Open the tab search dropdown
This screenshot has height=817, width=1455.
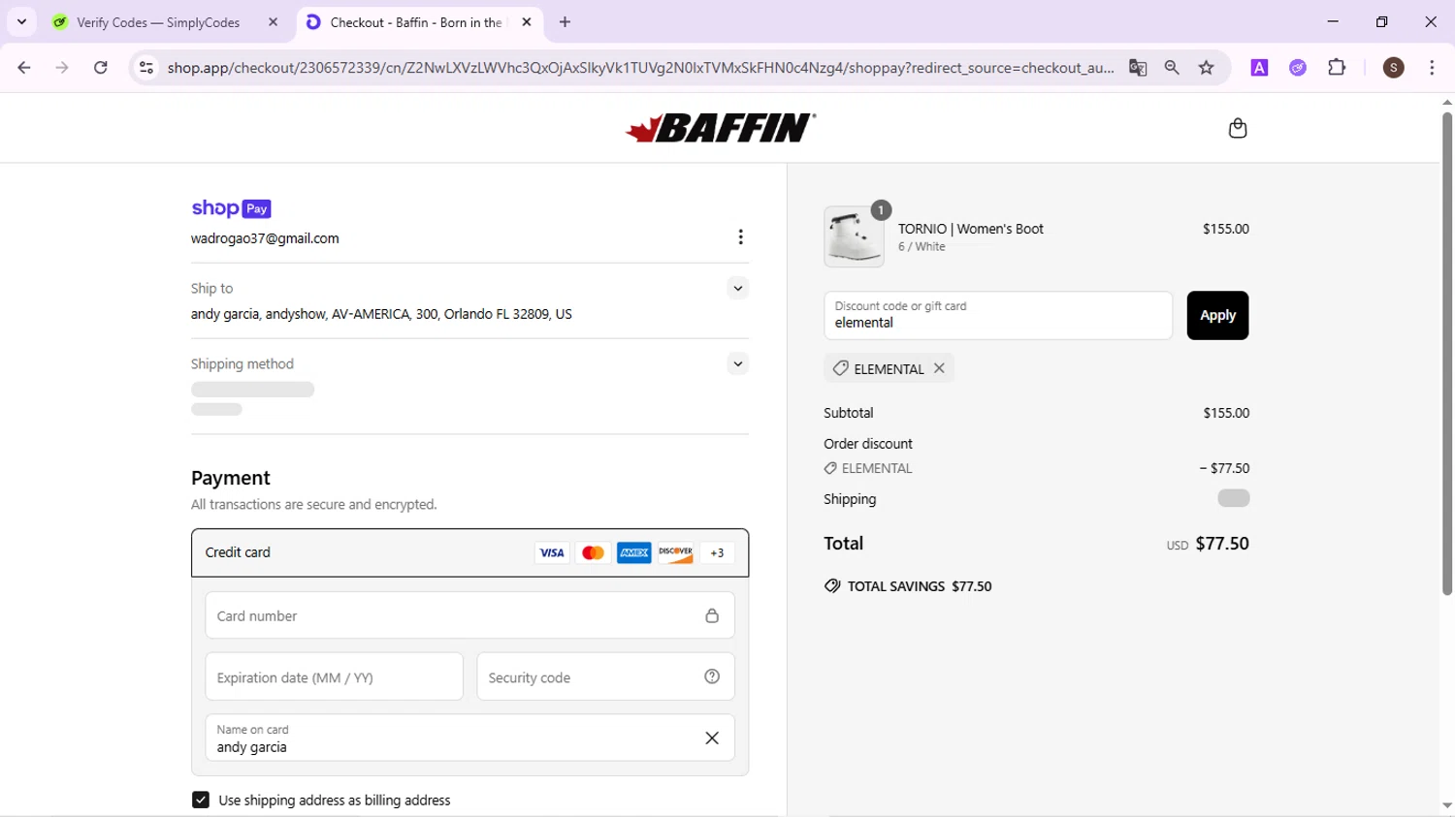tap(21, 22)
